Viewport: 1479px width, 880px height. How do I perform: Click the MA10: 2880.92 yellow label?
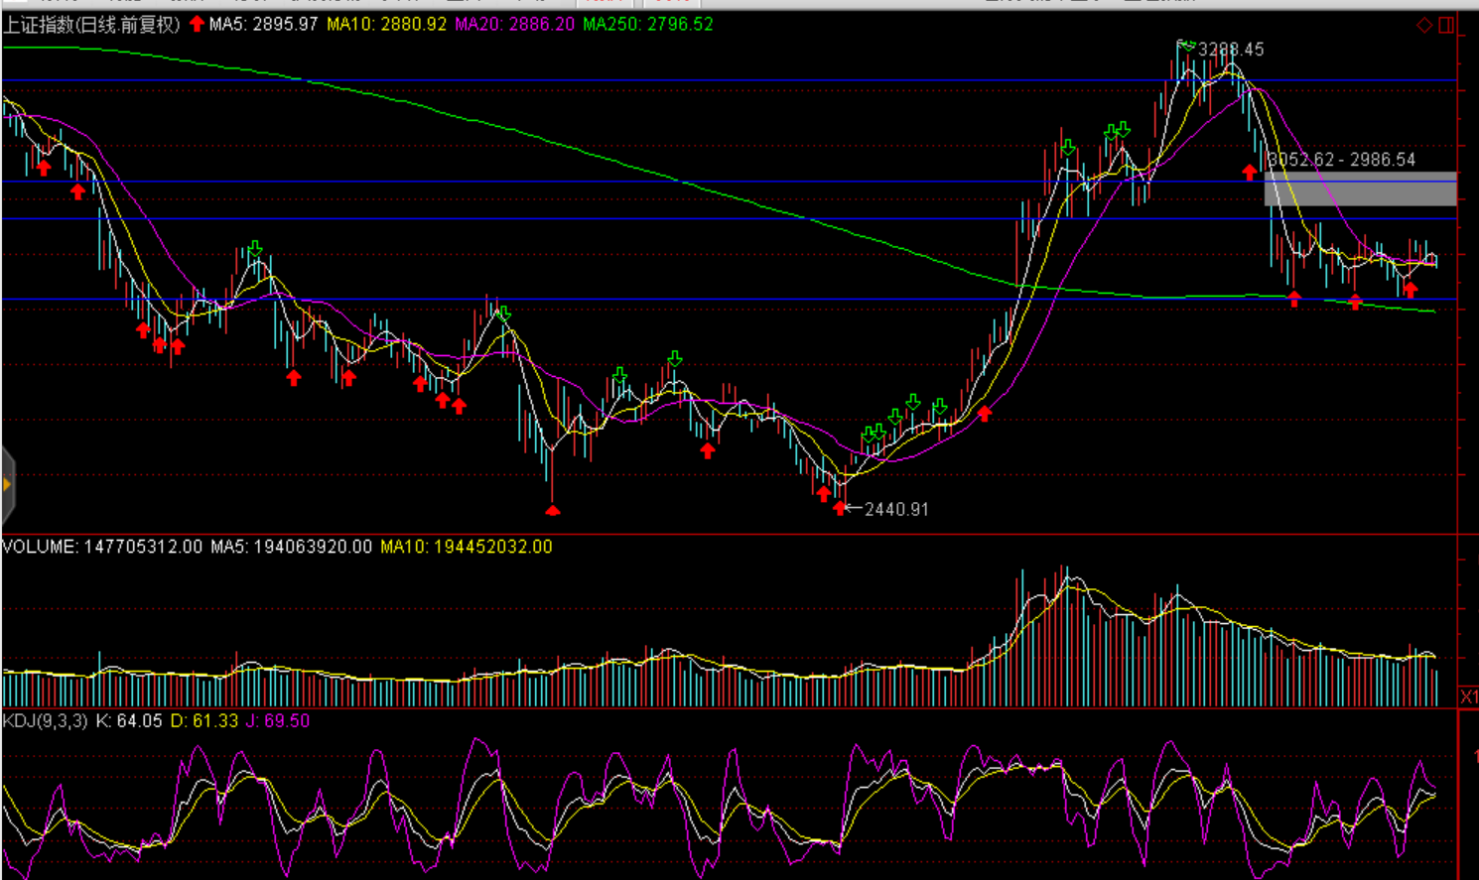click(386, 24)
